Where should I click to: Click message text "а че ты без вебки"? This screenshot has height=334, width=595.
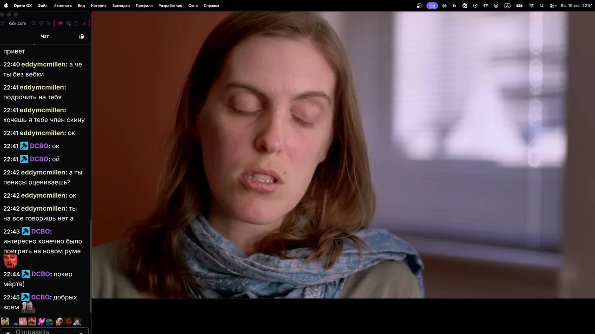43,70
